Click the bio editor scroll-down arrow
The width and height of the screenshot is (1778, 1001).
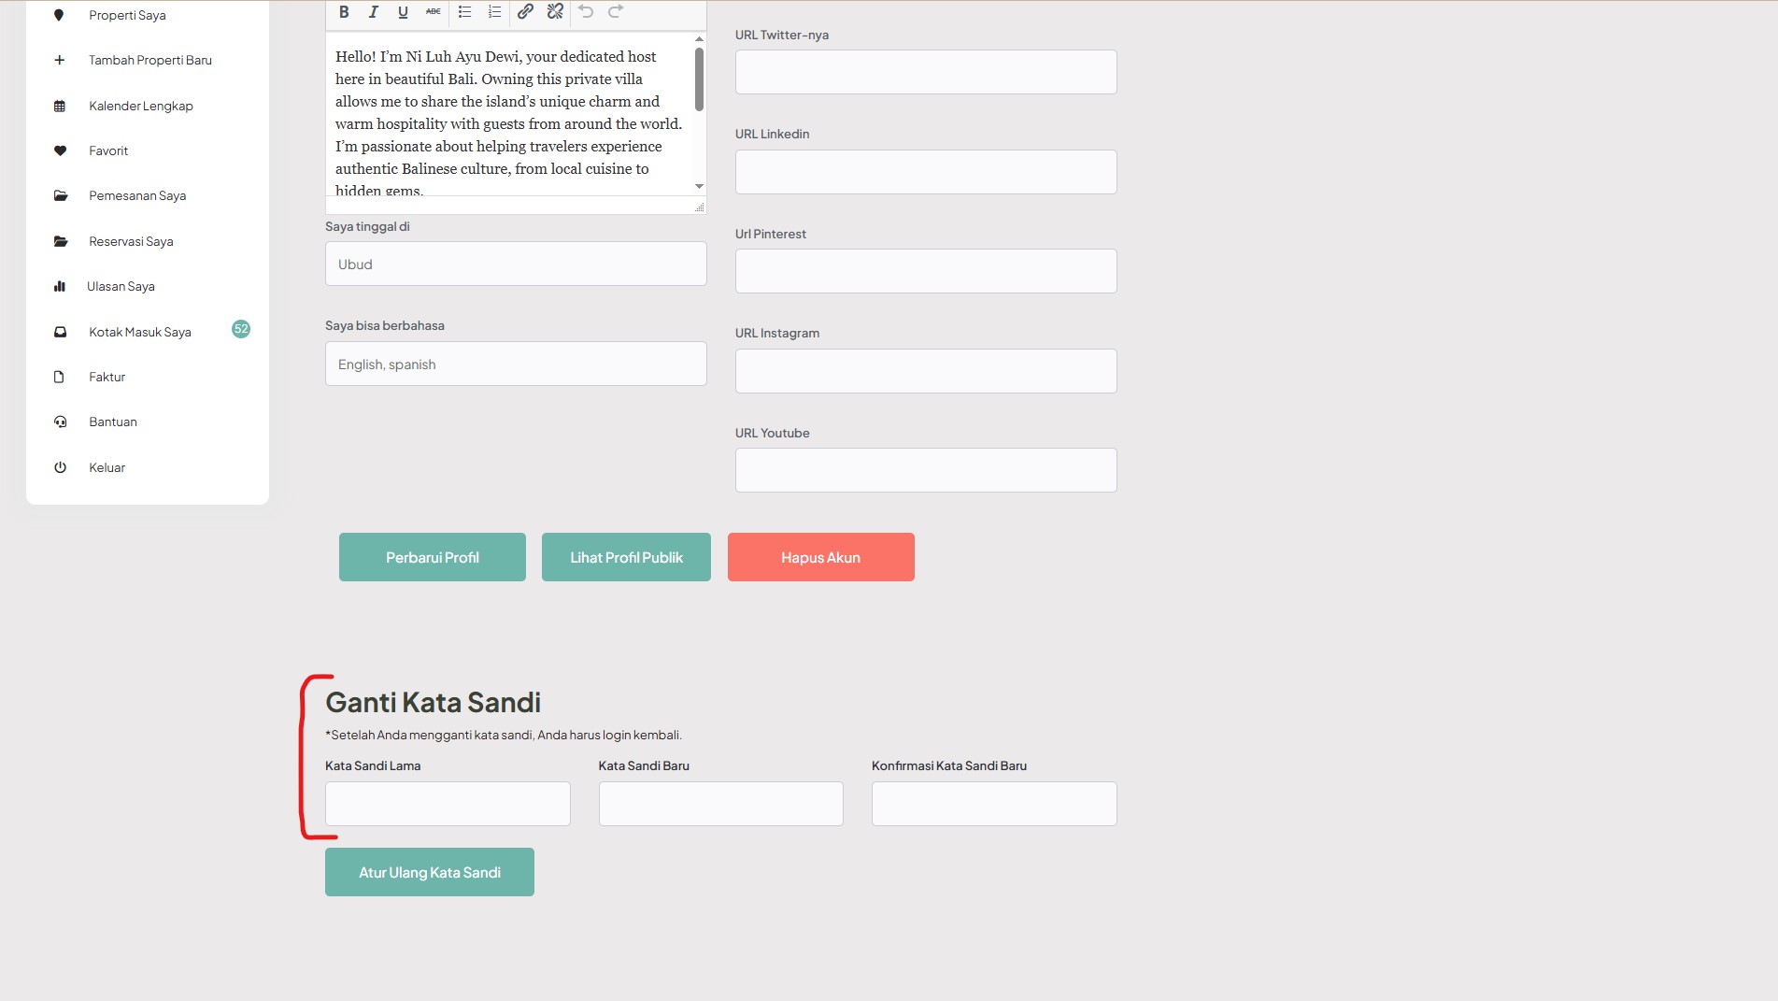point(699,186)
